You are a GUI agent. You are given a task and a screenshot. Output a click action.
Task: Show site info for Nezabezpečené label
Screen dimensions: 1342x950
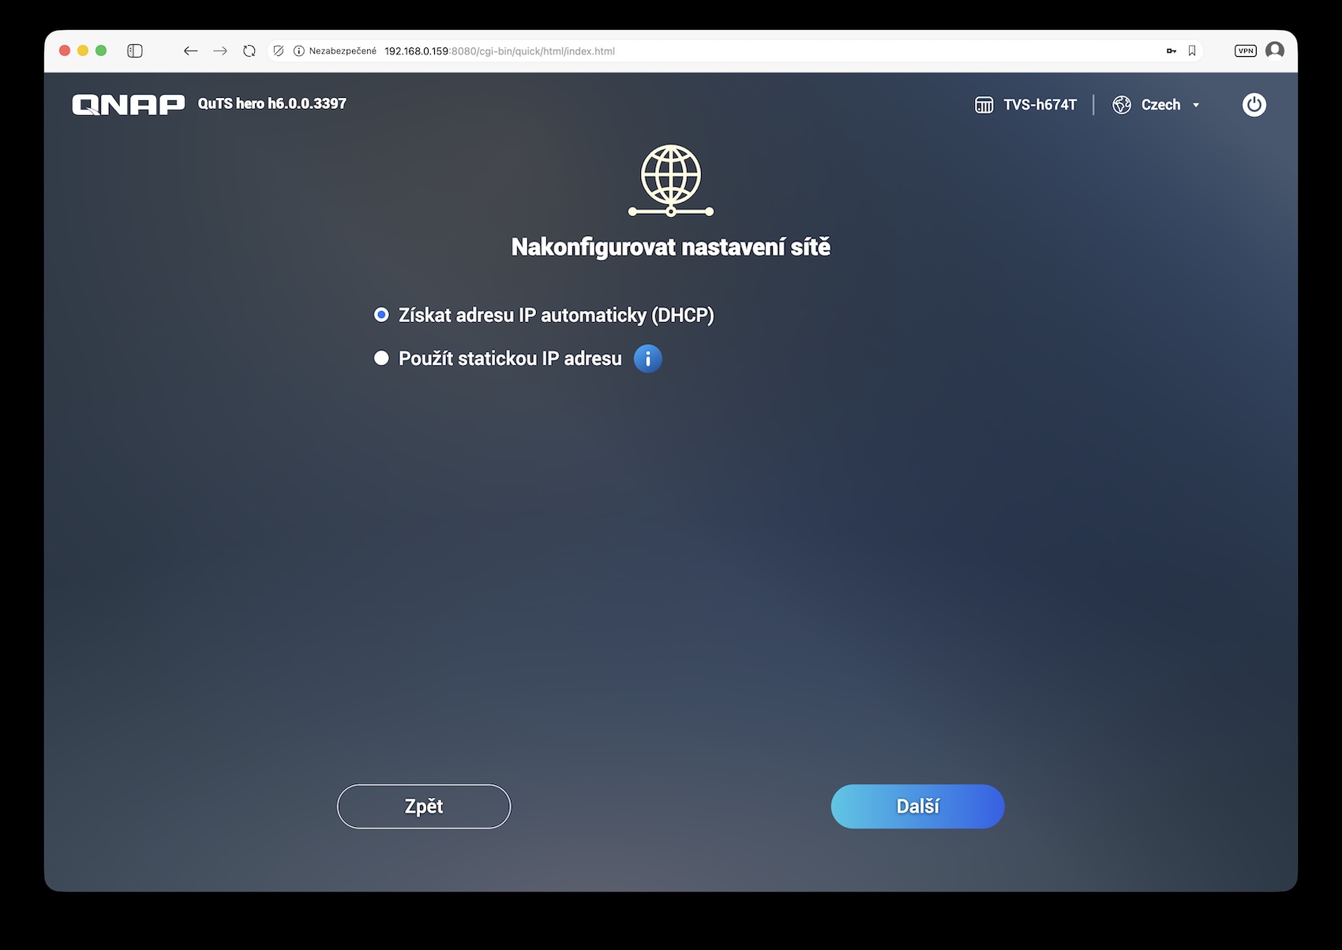tap(335, 50)
